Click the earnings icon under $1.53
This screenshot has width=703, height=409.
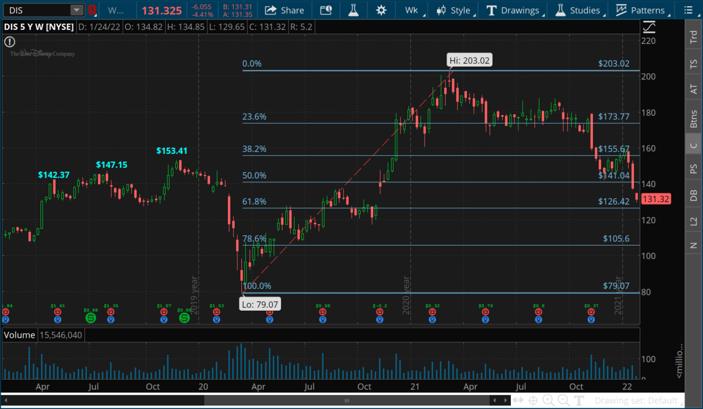pos(217,312)
